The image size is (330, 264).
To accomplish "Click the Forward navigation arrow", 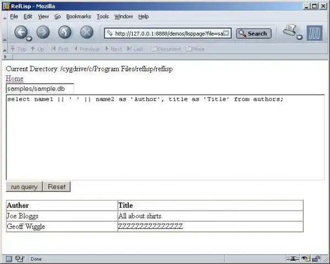I will coord(43,32).
